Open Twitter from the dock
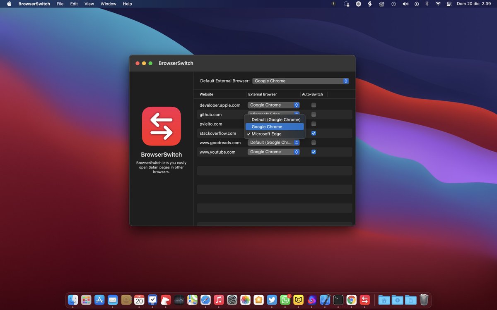This screenshot has width=497, height=310. (x=272, y=300)
